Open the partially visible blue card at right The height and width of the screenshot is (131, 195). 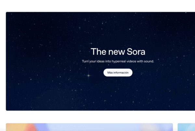[186, 127]
